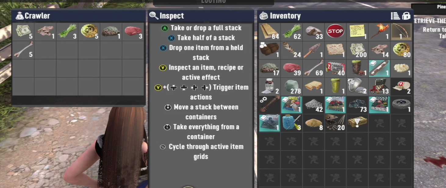Click the bones stack in Crawler loot

(23, 50)
